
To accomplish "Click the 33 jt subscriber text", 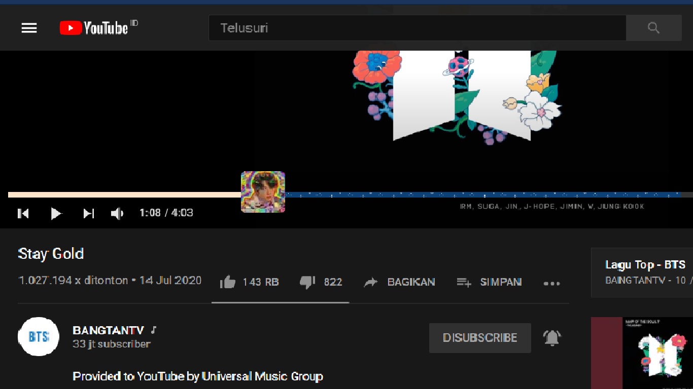I will pyautogui.click(x=112, y=344).
